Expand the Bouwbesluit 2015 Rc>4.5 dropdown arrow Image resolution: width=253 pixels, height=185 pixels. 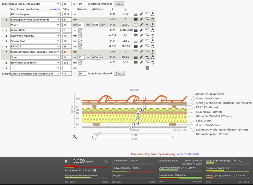(x=95, y=170)
